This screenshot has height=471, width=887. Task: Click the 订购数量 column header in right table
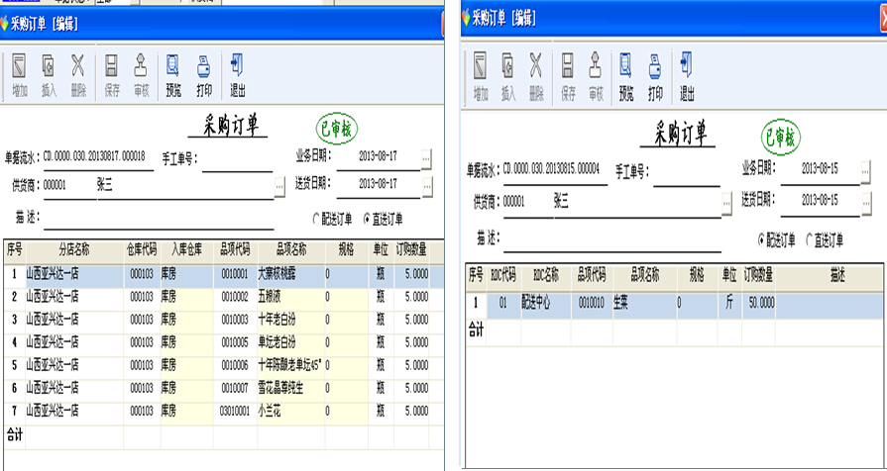coord(759,274)
